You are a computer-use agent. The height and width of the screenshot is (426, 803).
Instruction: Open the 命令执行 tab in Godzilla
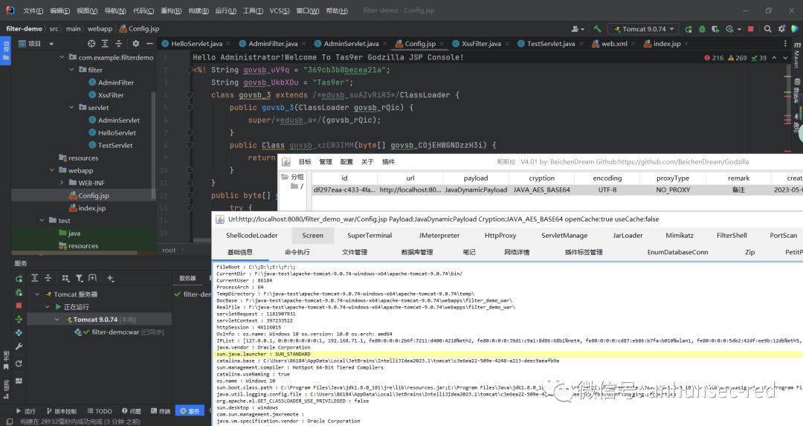[297, 252]
